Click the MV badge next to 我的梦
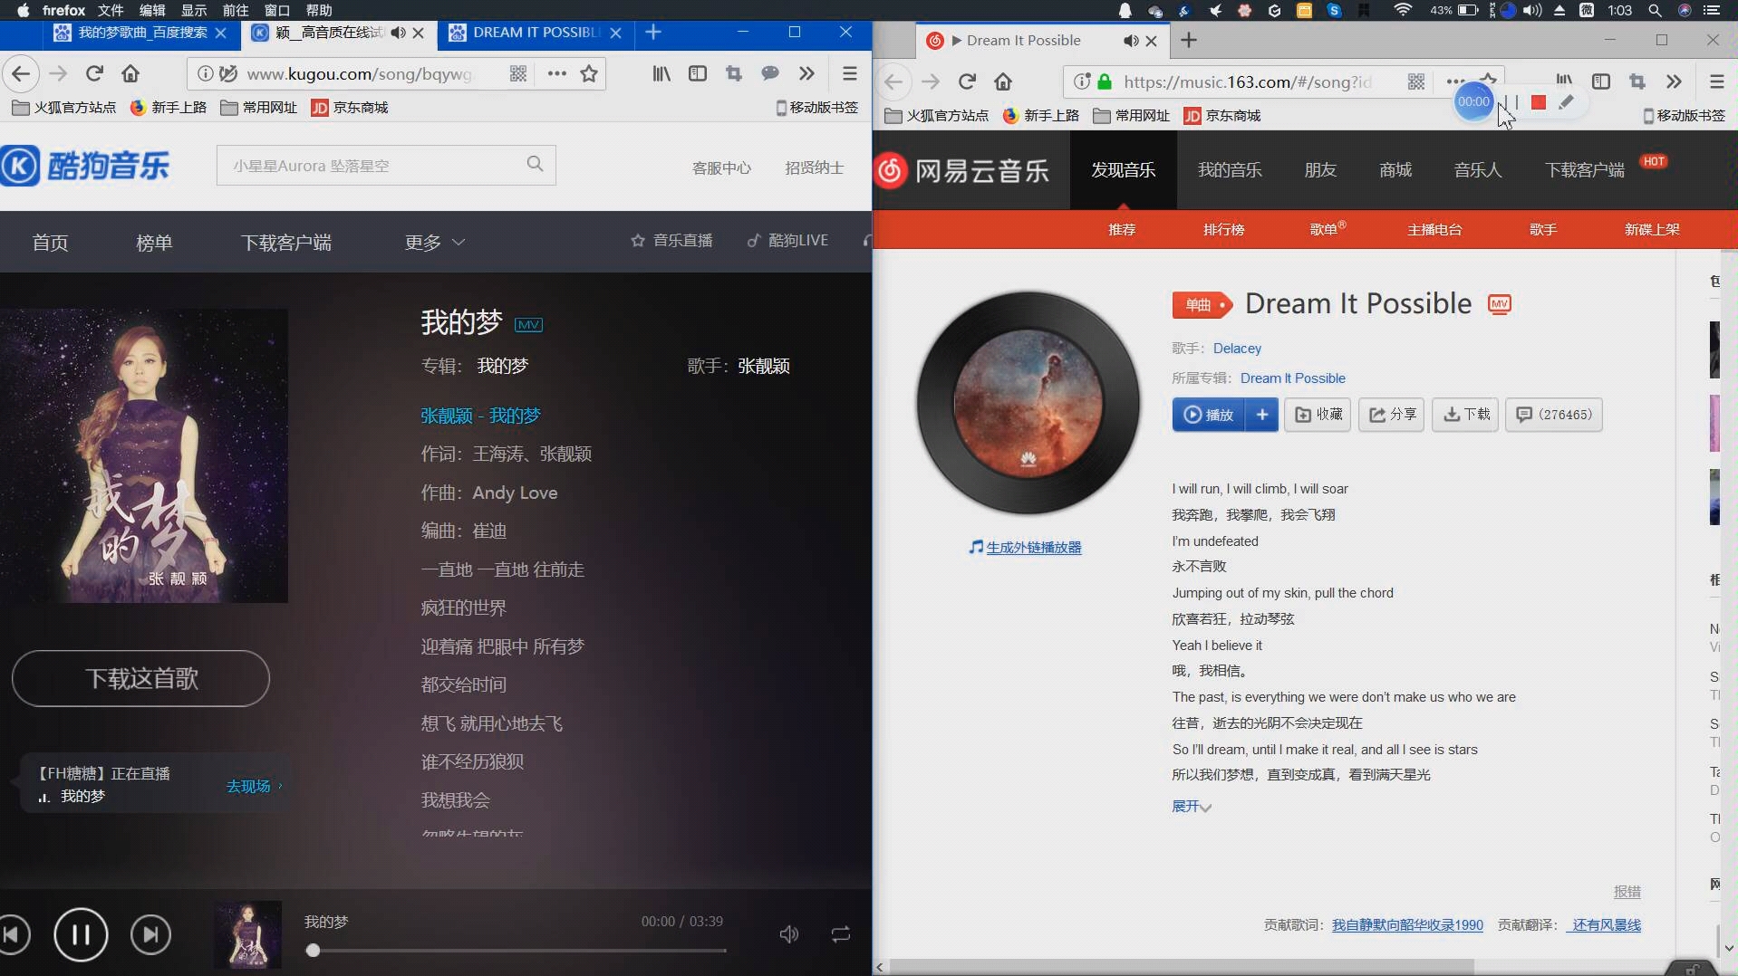The width and height of the screenshot is (1738, 976). pyautogui.click(x=528, y=324)
